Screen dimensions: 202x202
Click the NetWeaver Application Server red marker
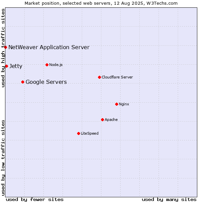pos(5,47)
